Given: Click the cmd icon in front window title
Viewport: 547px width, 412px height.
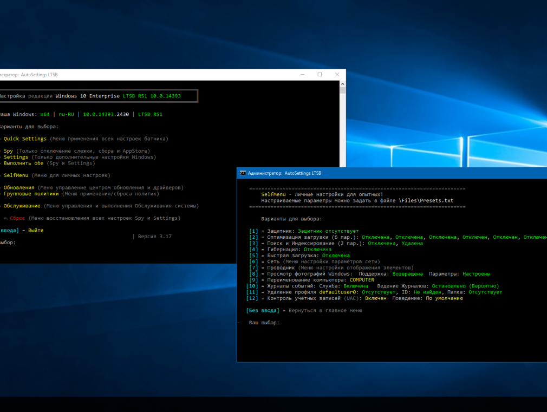Looking at the screenshot, I should (x=243, y=173).
